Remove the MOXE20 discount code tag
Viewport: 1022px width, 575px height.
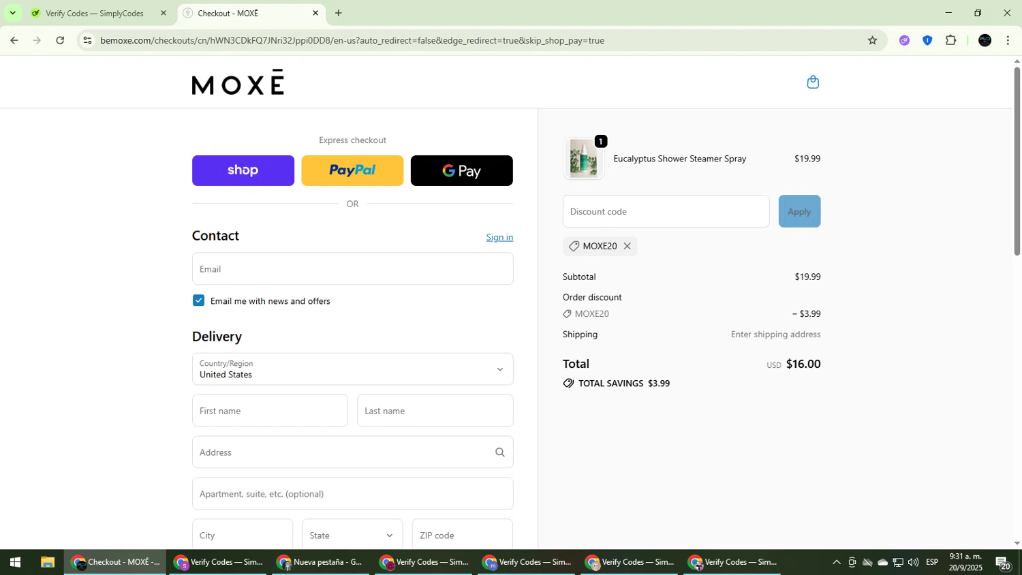coord(627,246)
